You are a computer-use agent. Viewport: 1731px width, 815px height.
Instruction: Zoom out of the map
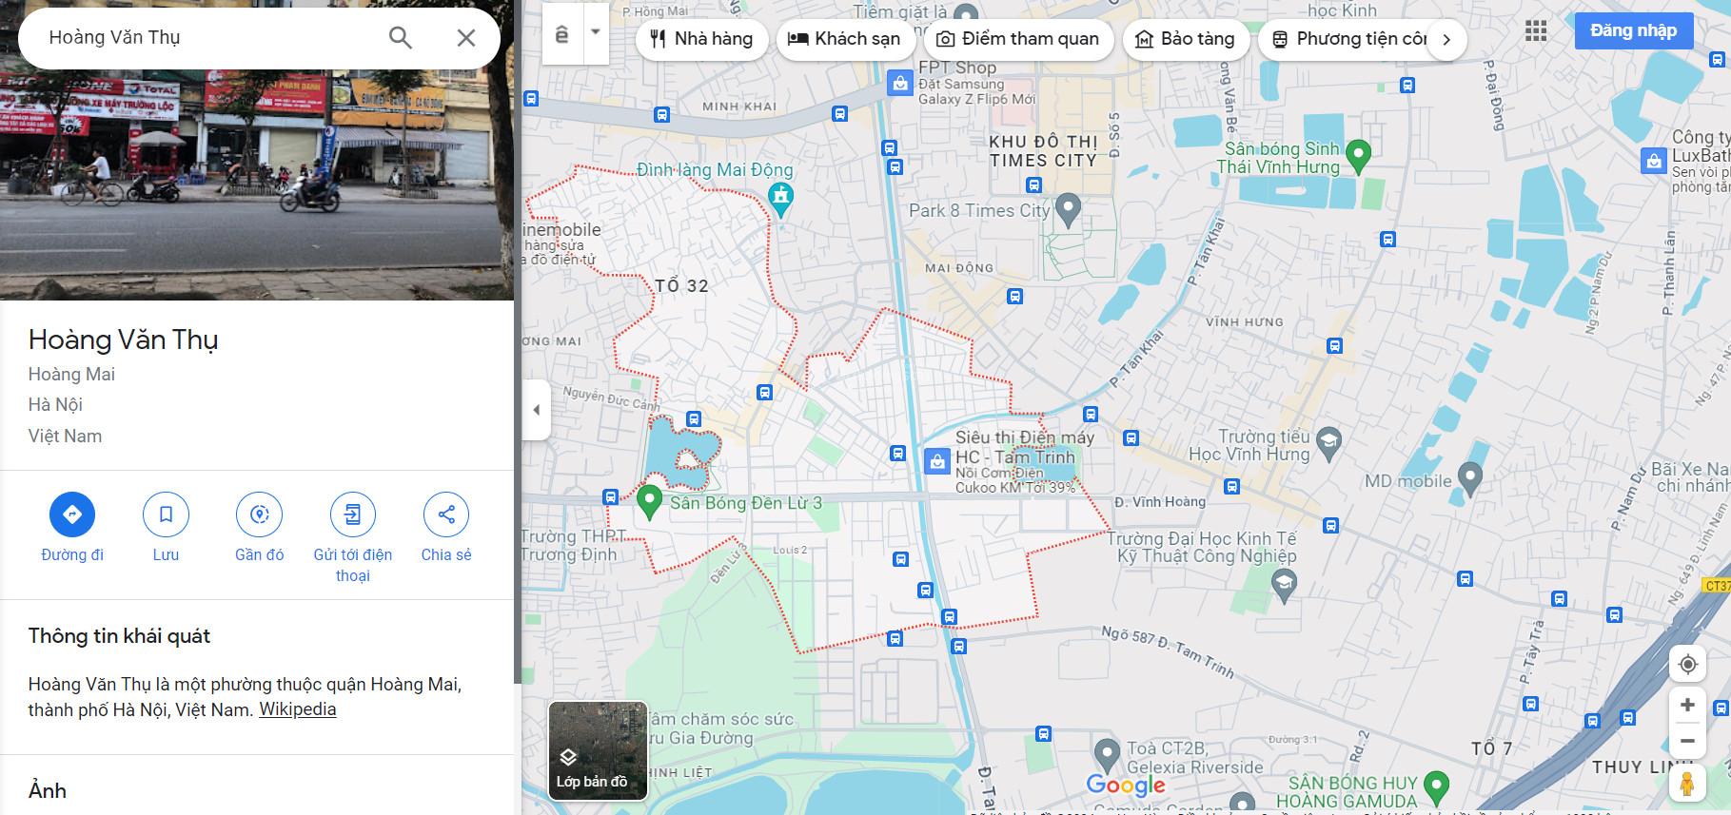[1687, 741]
